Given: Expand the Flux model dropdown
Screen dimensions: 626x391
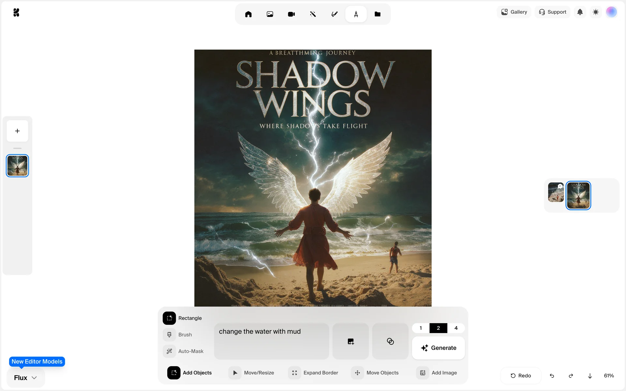Looking at the screenshot, I should click(25, 378).
